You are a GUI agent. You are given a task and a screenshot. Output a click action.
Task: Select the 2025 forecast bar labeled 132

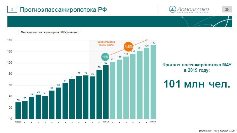pos(153,82)
